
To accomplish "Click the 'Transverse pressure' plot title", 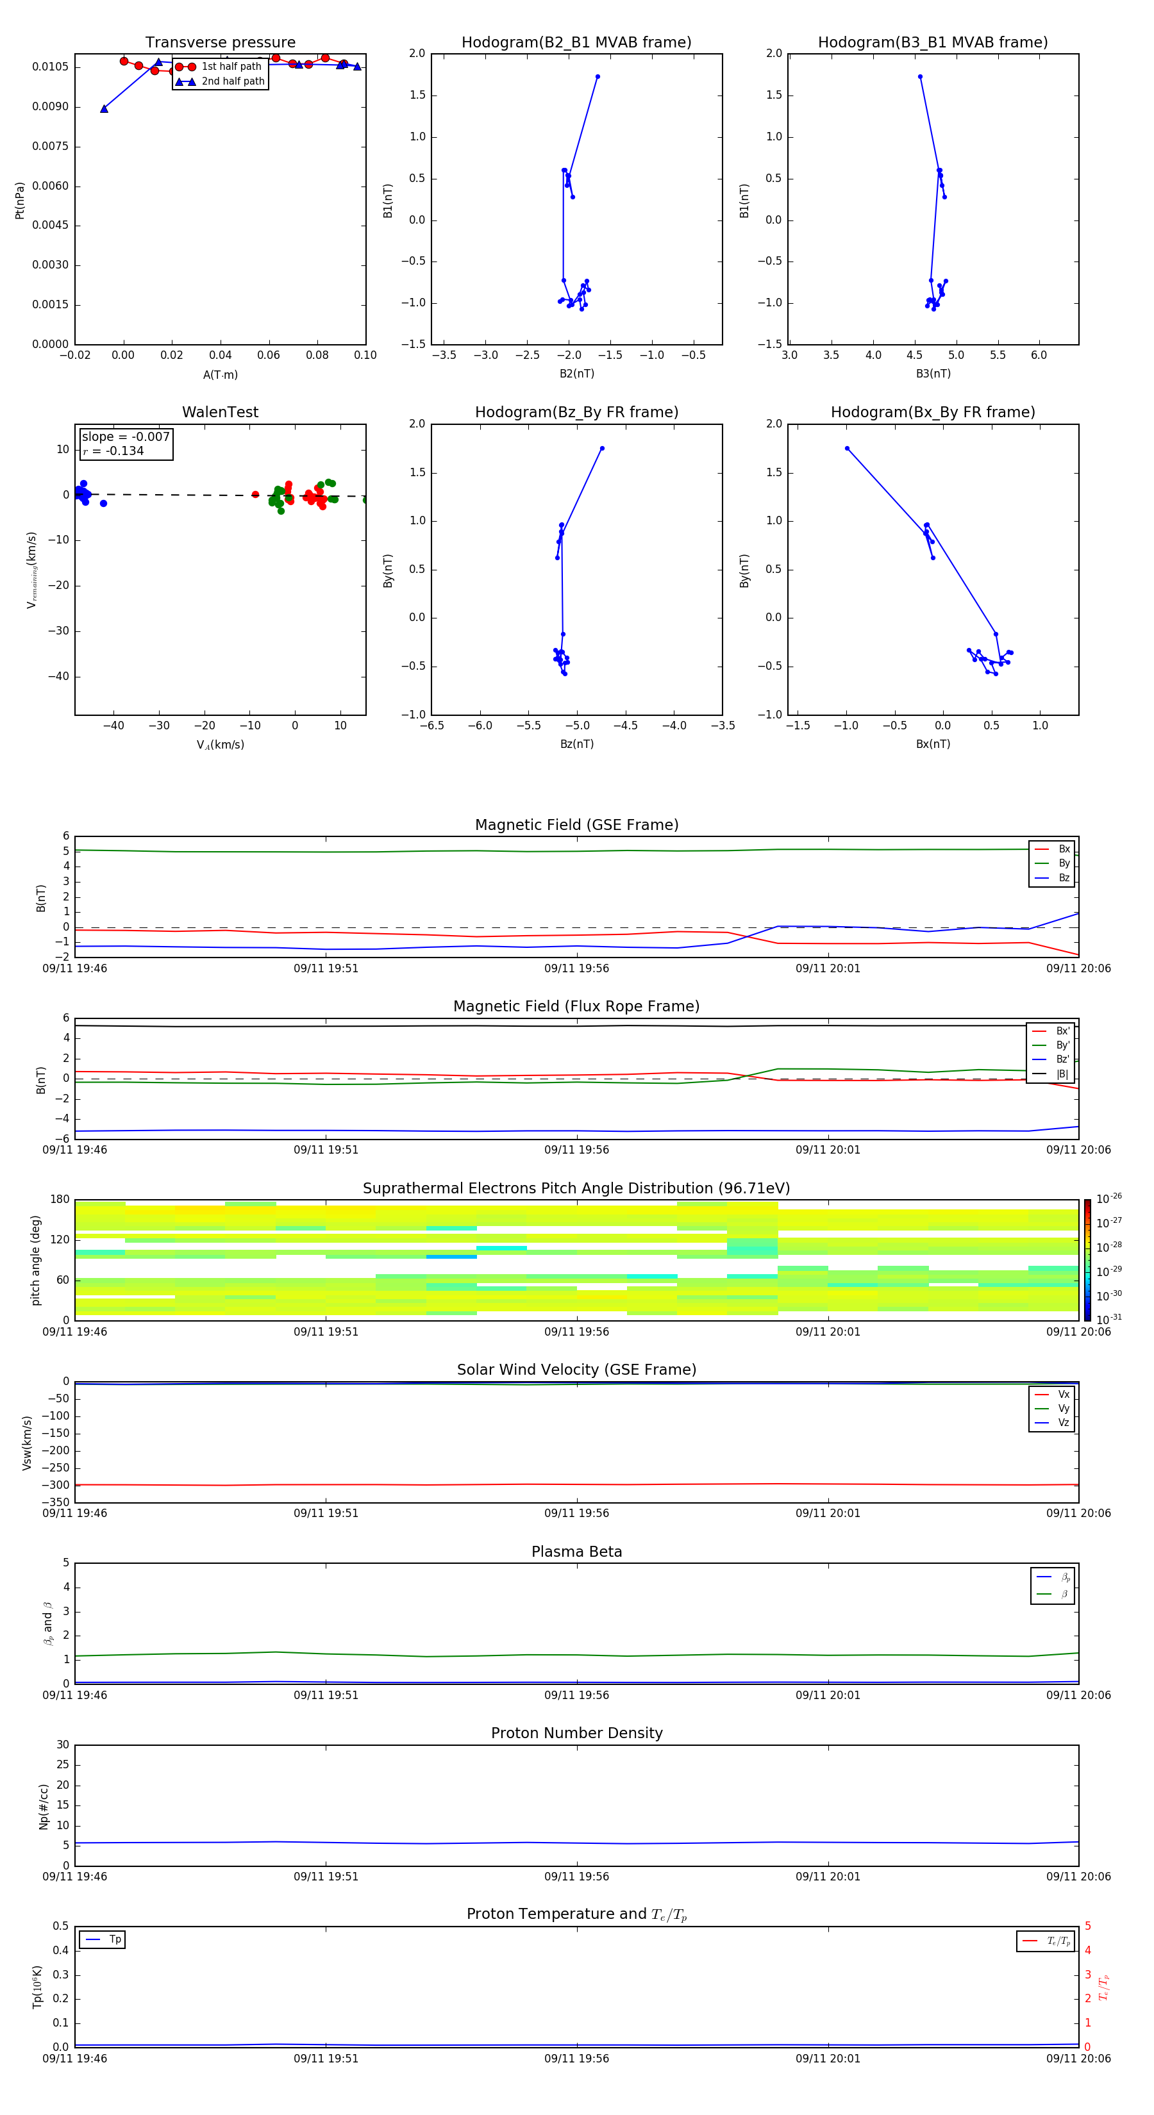I will pyautogui.click(x=220, y=43).
